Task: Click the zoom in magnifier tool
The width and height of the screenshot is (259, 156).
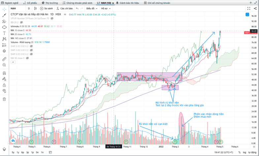Action: pos(4,65)
